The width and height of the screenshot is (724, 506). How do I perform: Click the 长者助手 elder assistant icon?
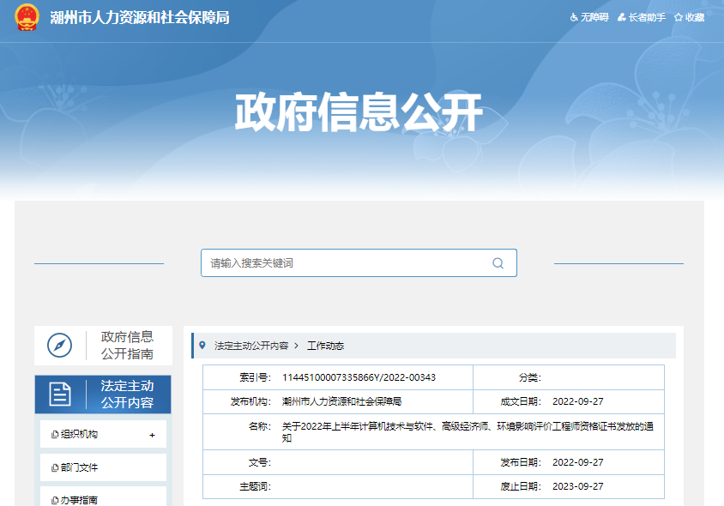click(621, 17)
